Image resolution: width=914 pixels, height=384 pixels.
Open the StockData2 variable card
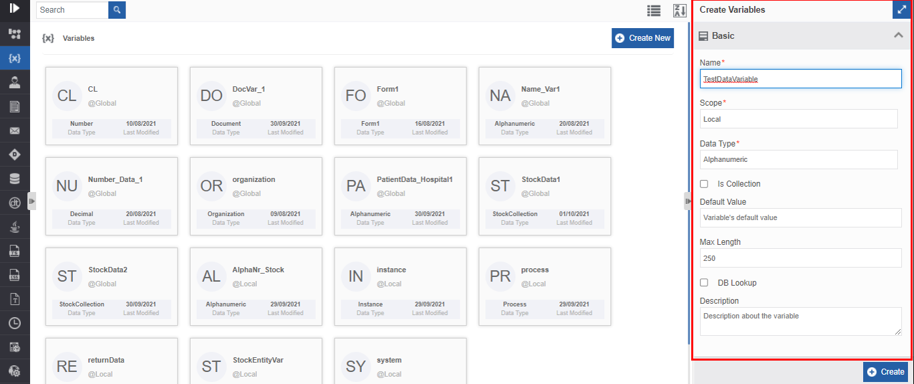coord(112,286)
